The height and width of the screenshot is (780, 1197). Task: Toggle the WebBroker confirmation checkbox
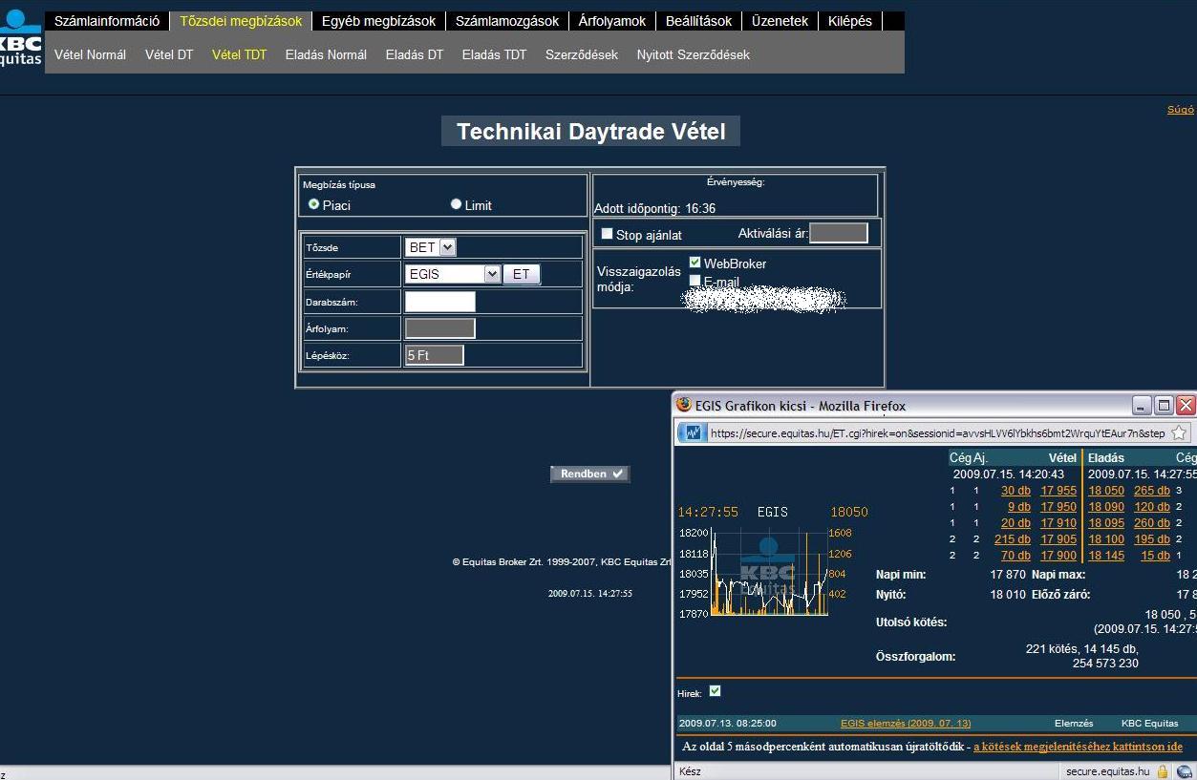point(695,263)
